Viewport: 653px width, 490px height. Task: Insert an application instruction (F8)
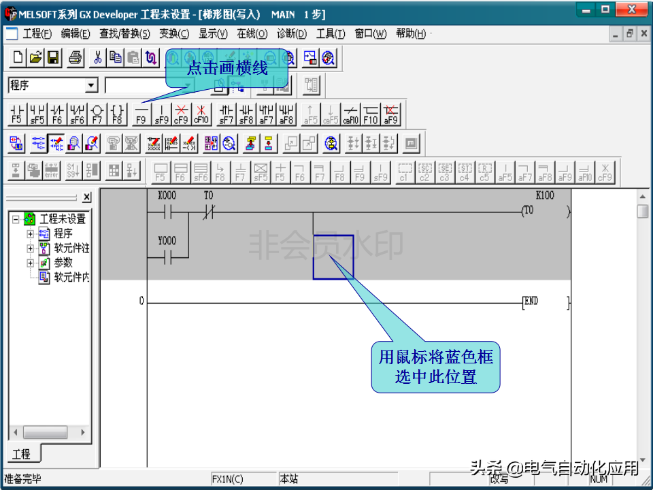(117, 114)
